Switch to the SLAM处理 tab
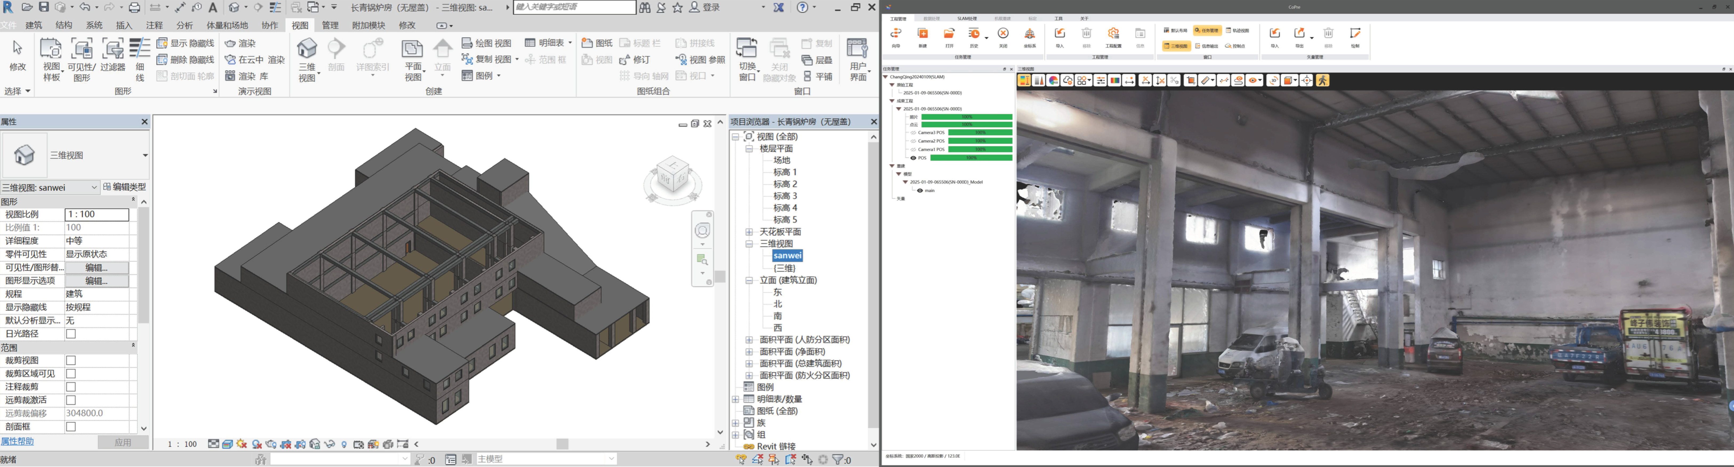Image resolution: width=1734 pixels, height=467 pixels. (967, 19)
